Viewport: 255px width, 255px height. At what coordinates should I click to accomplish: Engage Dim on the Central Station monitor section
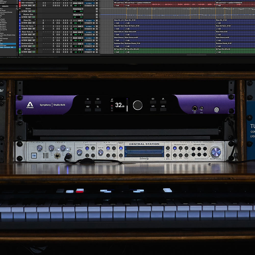[181, 155]
